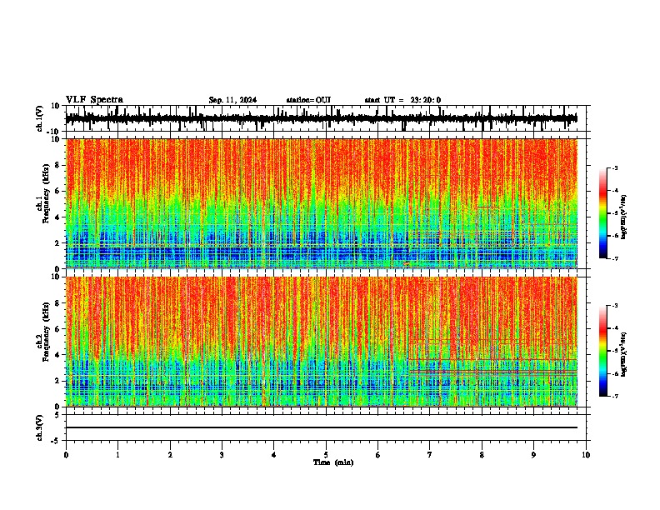660x510 pixels.
Task: Click time-axis tick label "9"
Action: coord(533,455)
